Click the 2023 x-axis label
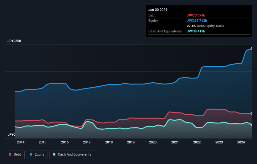 point(219,142)
